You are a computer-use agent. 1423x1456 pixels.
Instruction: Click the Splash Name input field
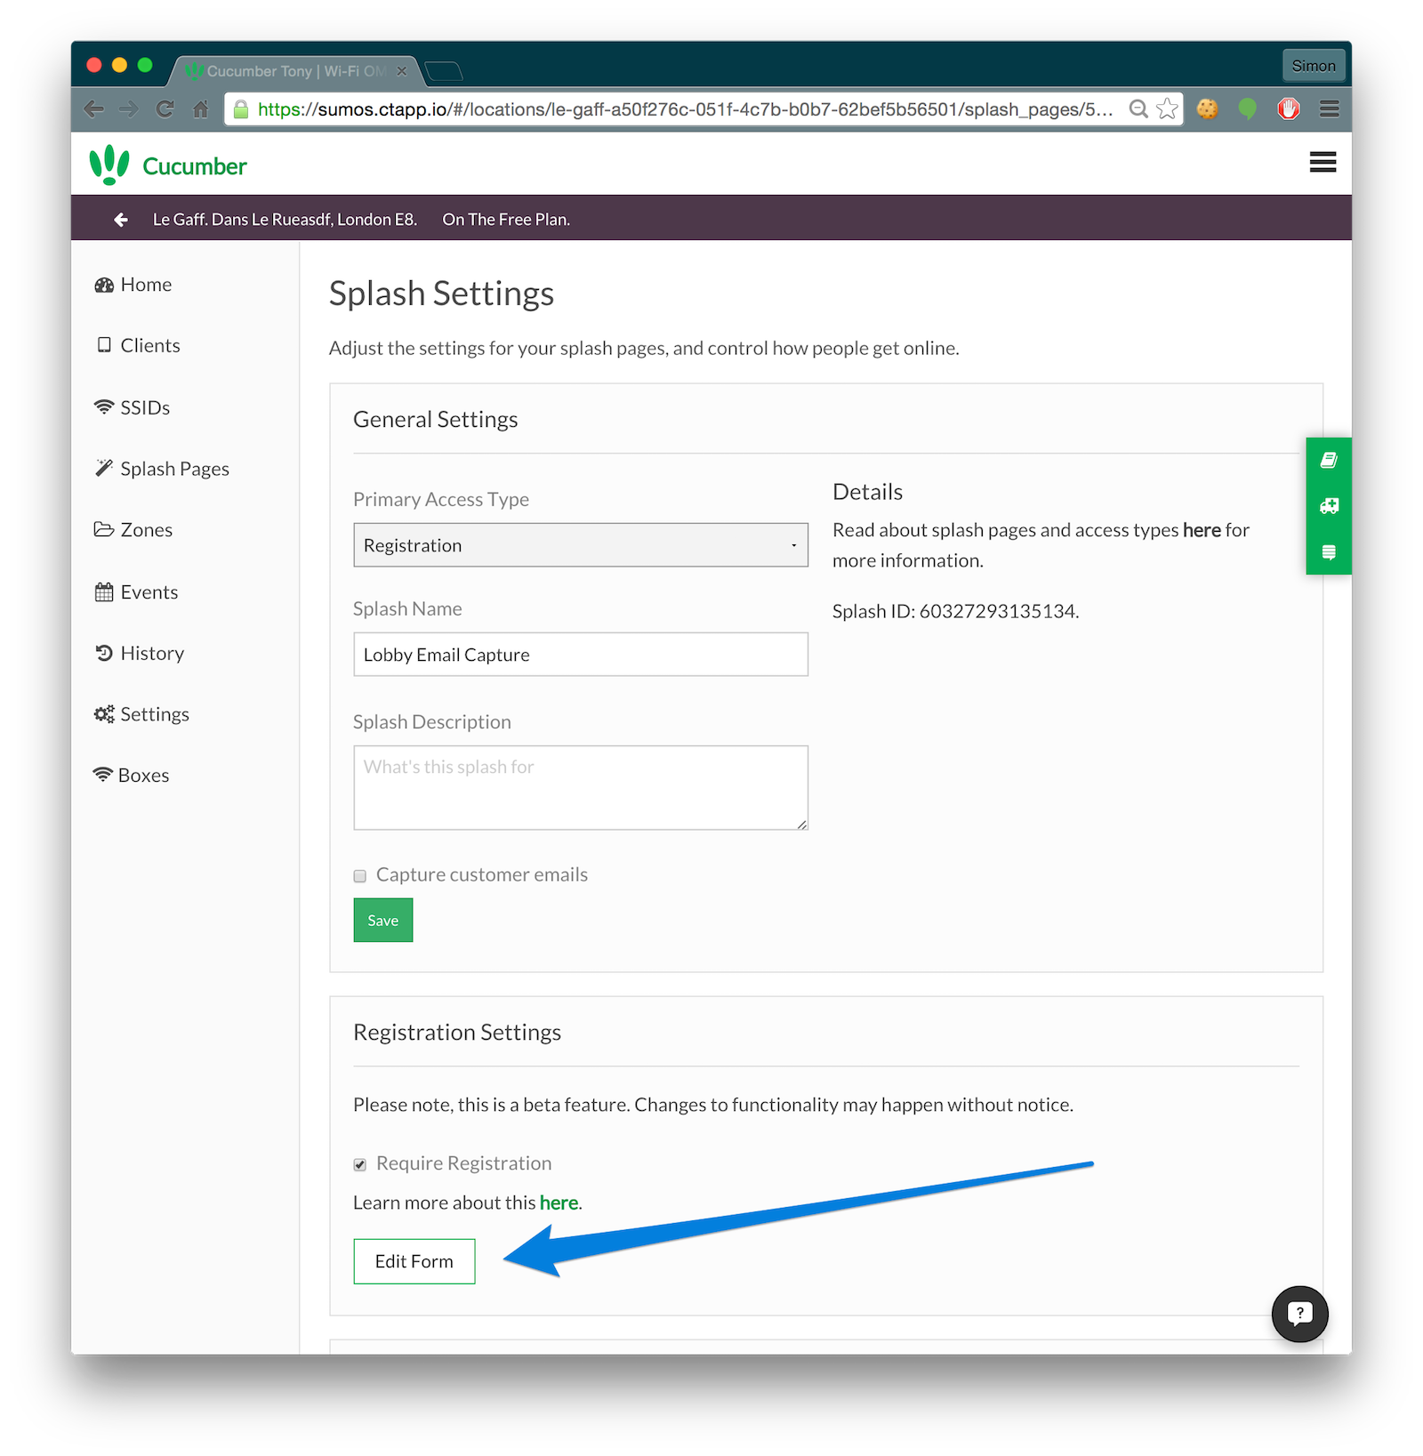[580, 655]
